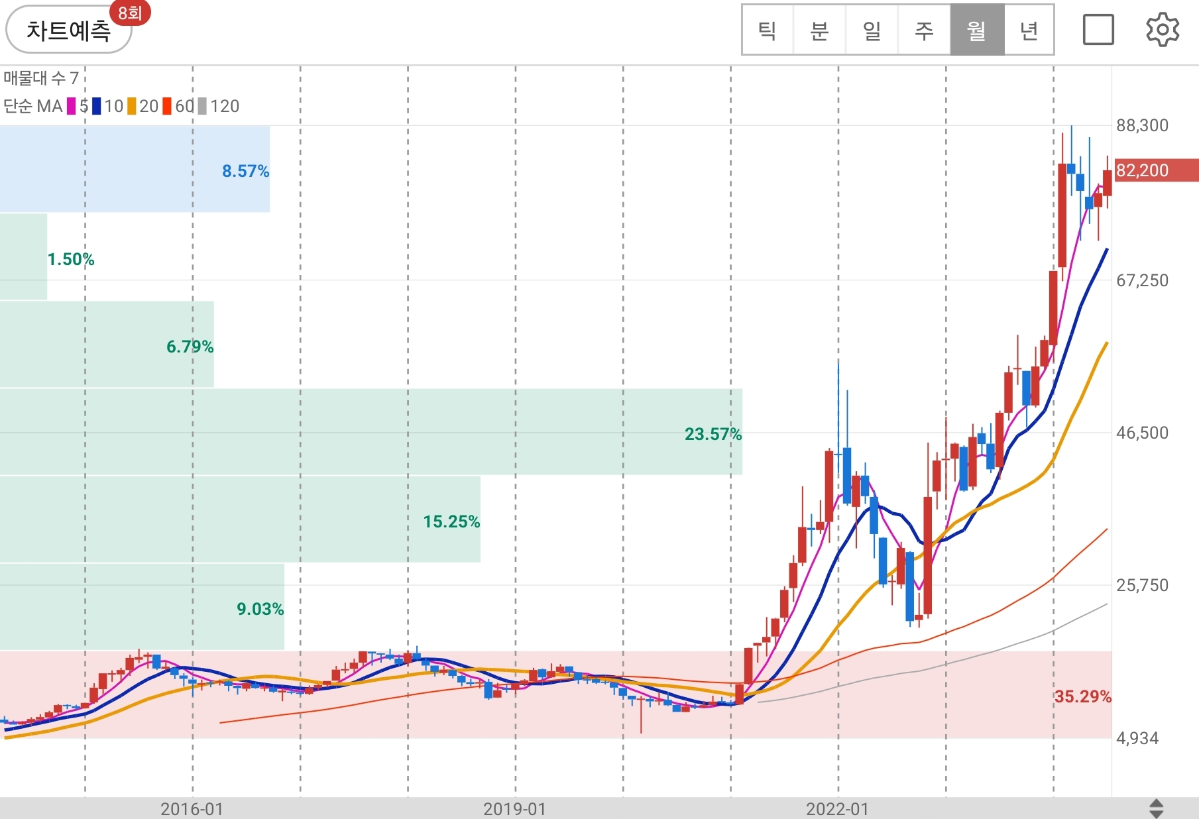
Task: Tap the 15.25% volume profile label
Action: coord(452,521)
